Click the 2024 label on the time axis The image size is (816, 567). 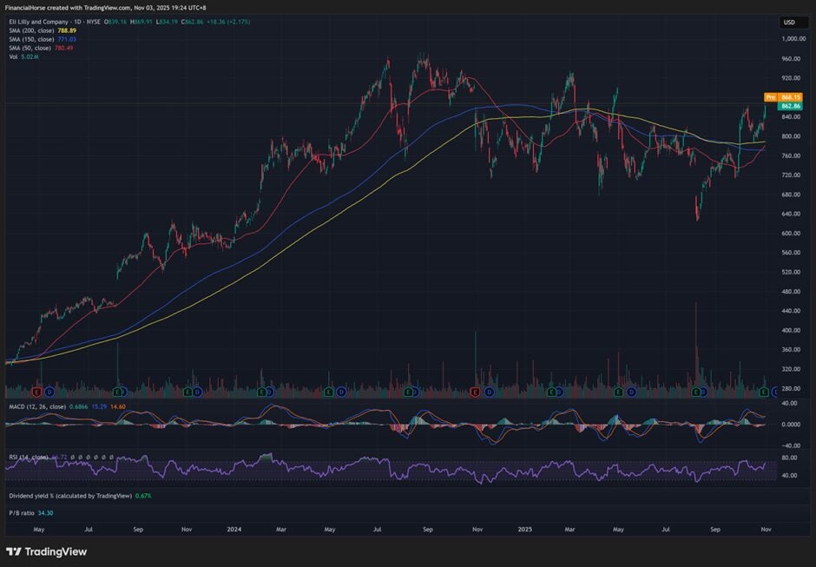click(234, 528)
